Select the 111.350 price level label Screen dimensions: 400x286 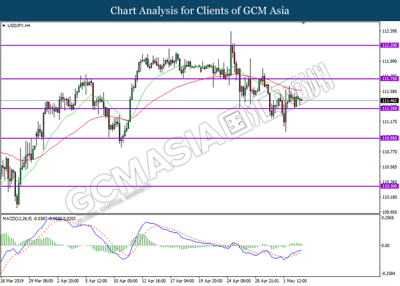click(389, 109)
